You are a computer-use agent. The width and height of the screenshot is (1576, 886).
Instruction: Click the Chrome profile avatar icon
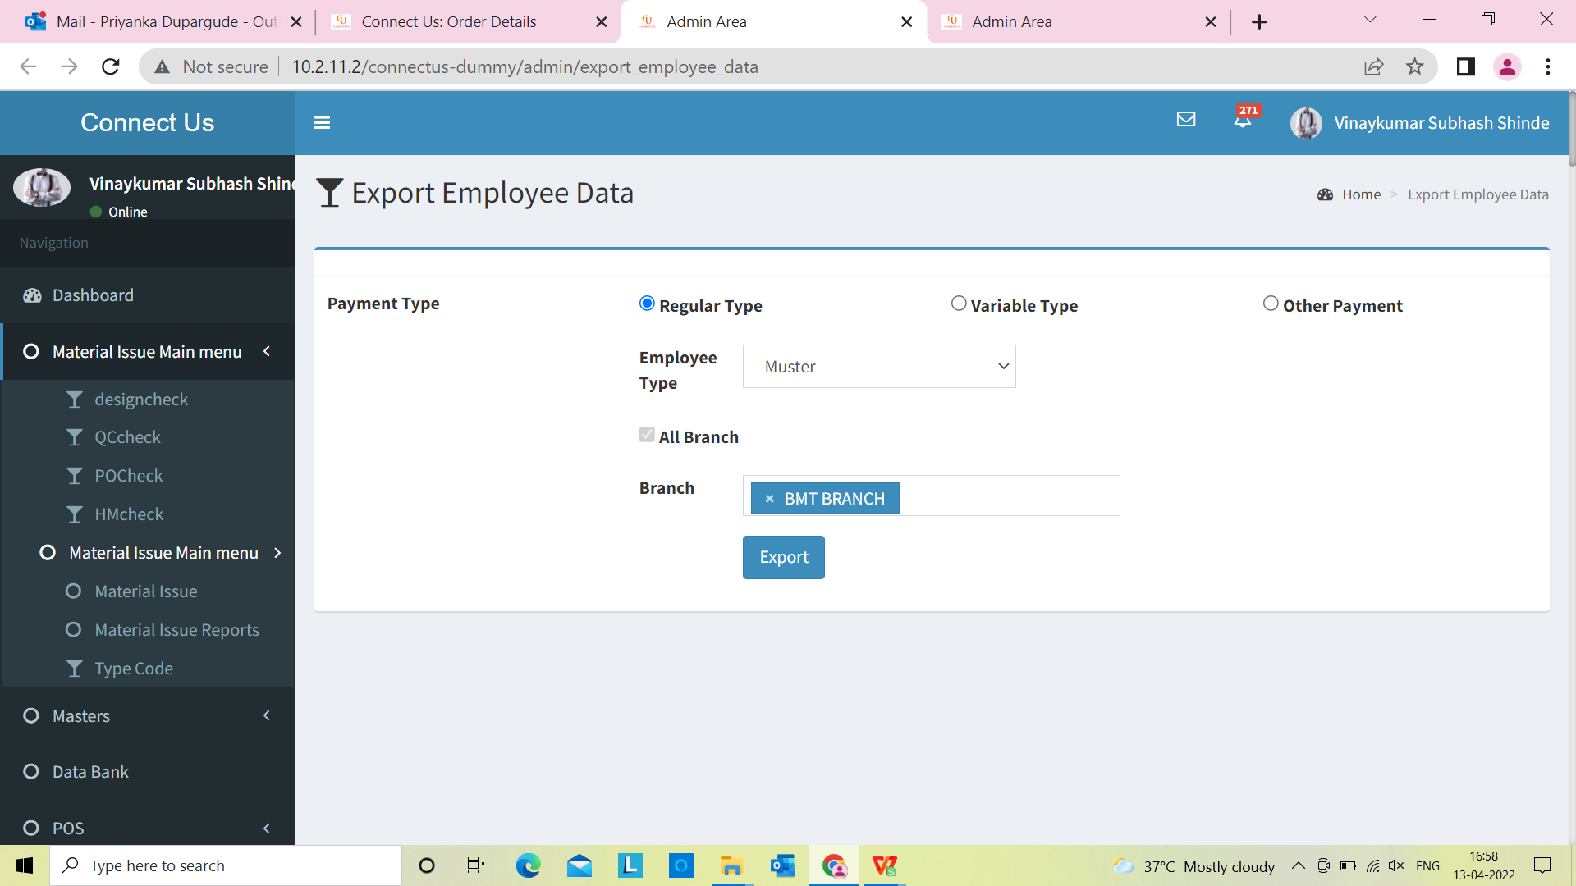tap(1507, 66)
